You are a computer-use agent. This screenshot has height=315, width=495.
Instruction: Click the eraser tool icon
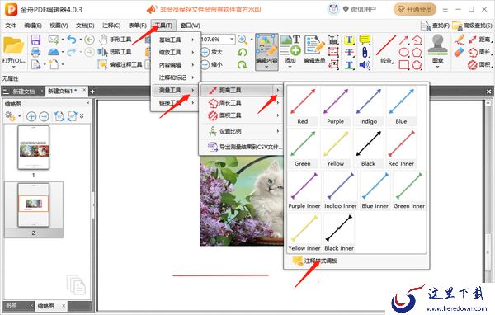pyautogui.click(x=460, y=52)
